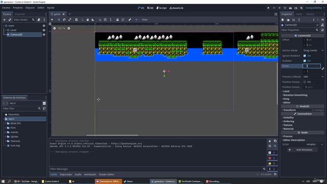Click the Add Metadata button
The height and width of the screenshot is (184, 327).
(302, 150)
